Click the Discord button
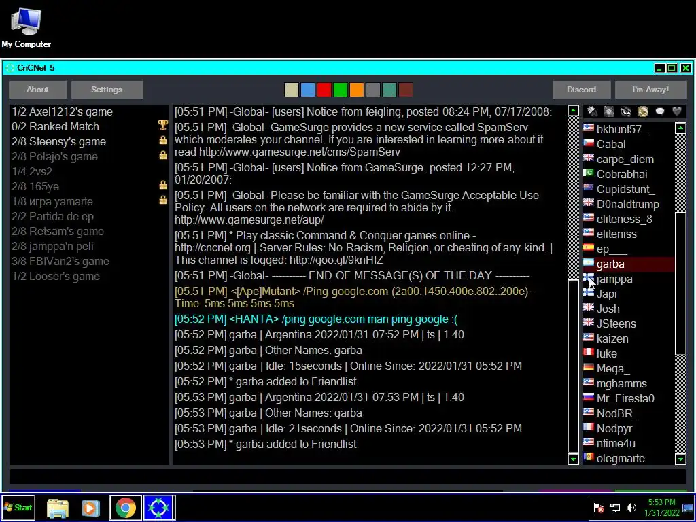696x522 pixels. 582,90
